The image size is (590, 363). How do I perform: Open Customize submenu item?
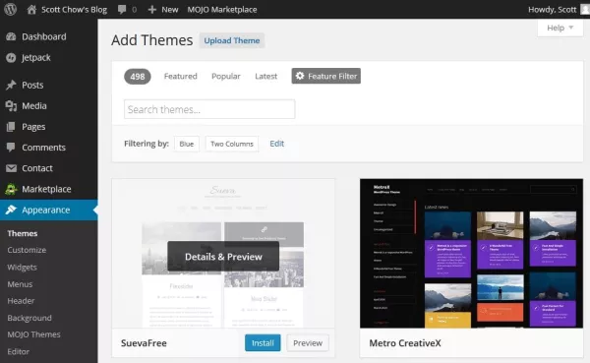[27, 250]
